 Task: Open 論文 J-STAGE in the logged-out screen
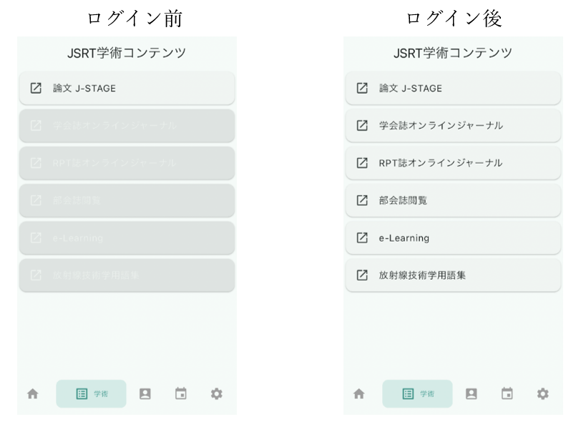pyautogui.click(x=127, y=89)
